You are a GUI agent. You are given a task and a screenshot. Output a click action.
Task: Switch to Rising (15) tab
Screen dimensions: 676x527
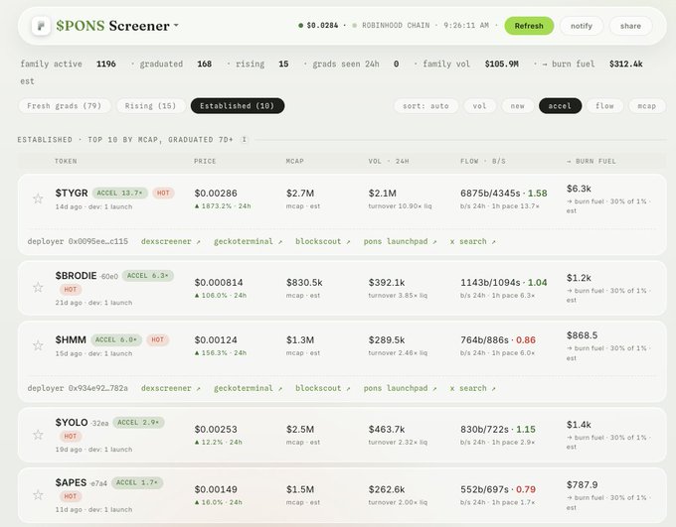(x=150, y=106)
